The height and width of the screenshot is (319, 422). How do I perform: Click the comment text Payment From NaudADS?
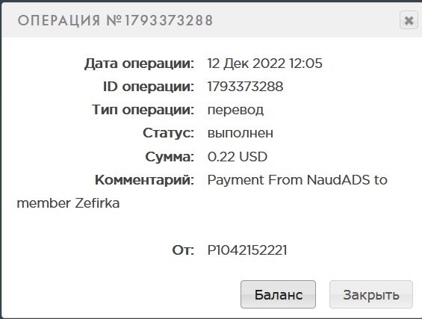point(288,180)
